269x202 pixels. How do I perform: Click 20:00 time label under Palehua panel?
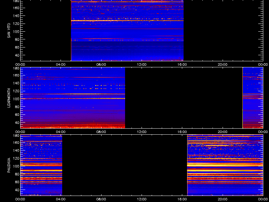223,199
